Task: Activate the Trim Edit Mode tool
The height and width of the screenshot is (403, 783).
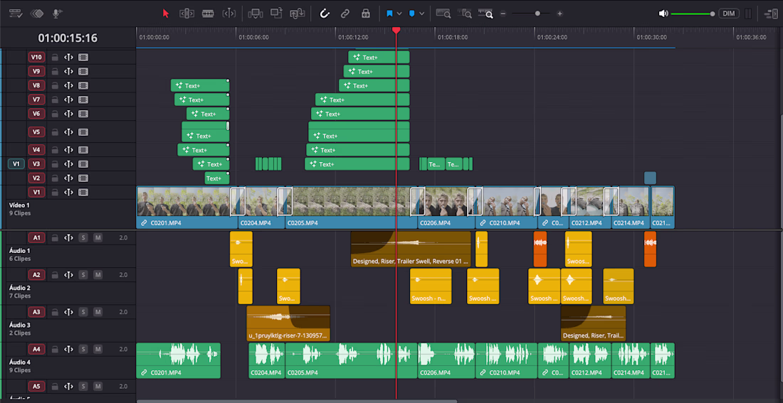Action: coord(186,14)
